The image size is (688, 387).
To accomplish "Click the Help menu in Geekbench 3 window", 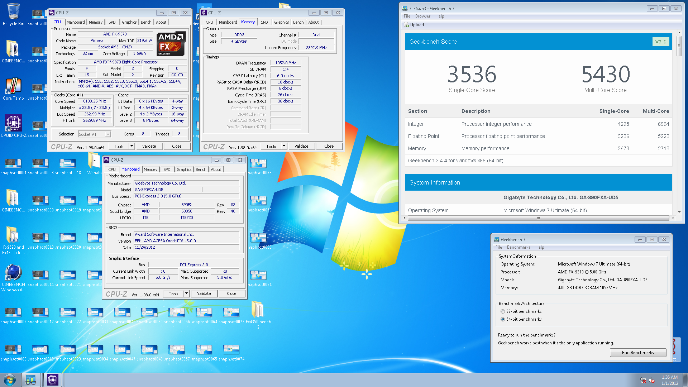I will pos(540,247).
